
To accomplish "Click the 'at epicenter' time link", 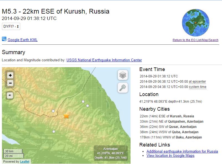I will click(197, 82).
